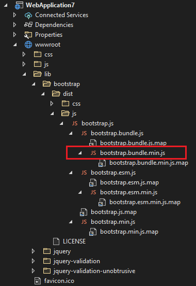Collapse the bootstrap.bundle.js node
The width and height of the screenshot is (196, 286).
click(71, 133)
